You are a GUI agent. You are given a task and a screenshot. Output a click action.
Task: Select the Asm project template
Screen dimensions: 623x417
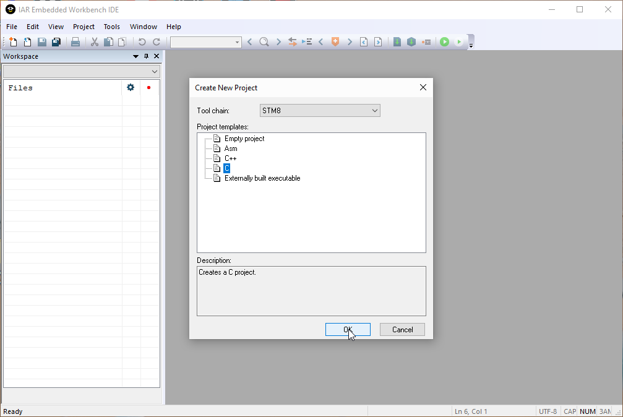[x=230, y=148]
